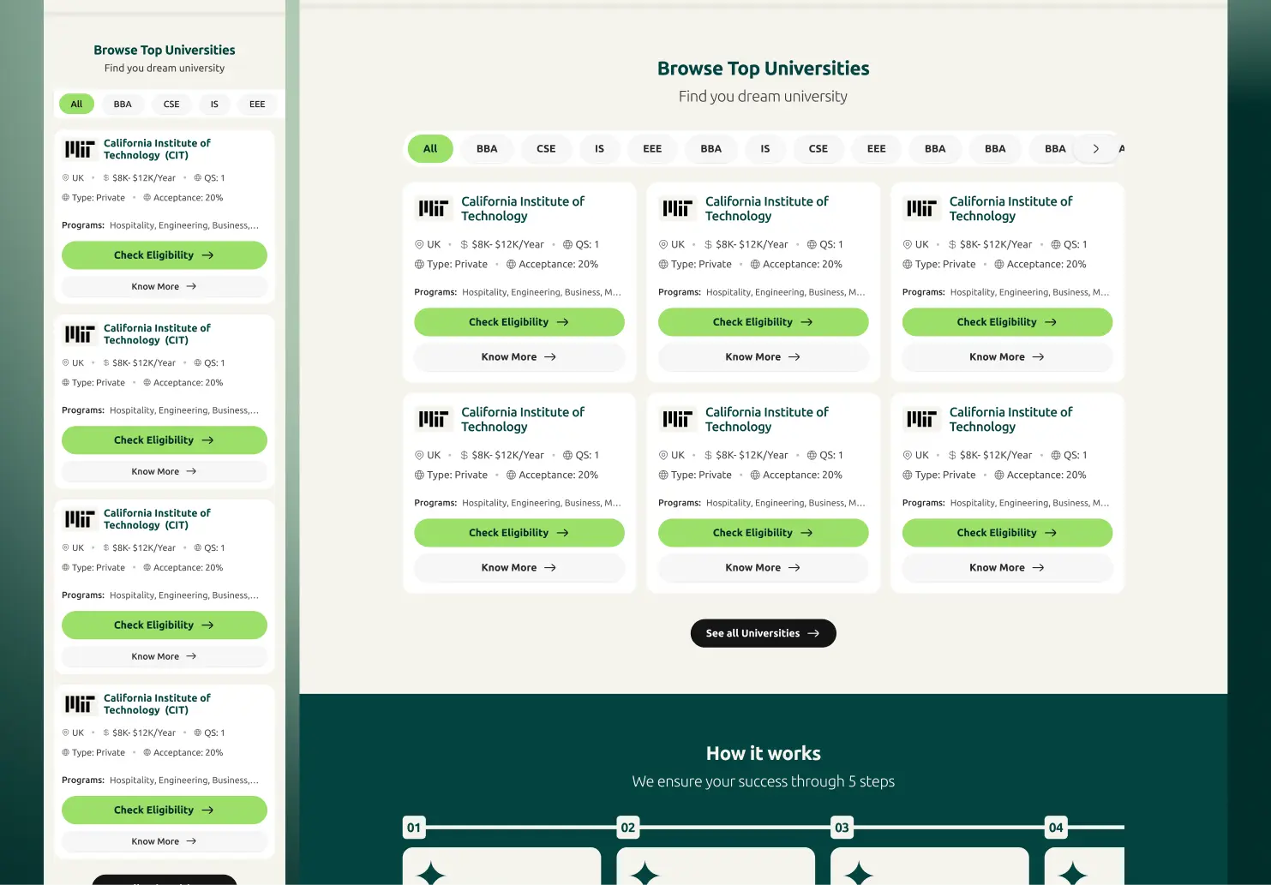Click the dollar icon in the bottom-left desktop card
The width and height of the screenshot is (1271, 885).
pos(465,456)
